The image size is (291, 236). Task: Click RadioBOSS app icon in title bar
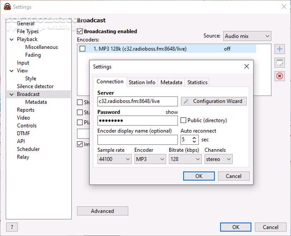point(7,7)
